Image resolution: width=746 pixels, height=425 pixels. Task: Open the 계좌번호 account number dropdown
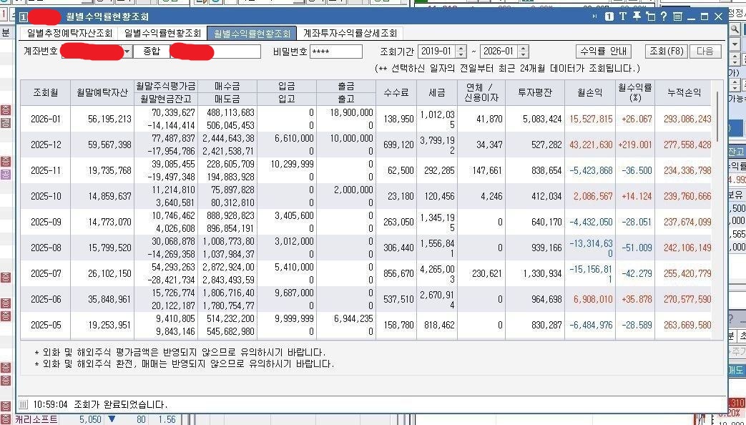127,52
